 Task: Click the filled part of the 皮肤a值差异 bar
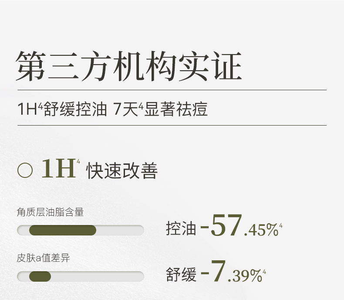pyautogui.click(x=40, y=276)
